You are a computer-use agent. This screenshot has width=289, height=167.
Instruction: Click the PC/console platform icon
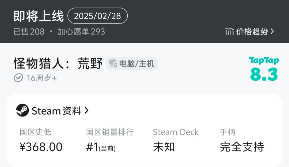(113, 63)
